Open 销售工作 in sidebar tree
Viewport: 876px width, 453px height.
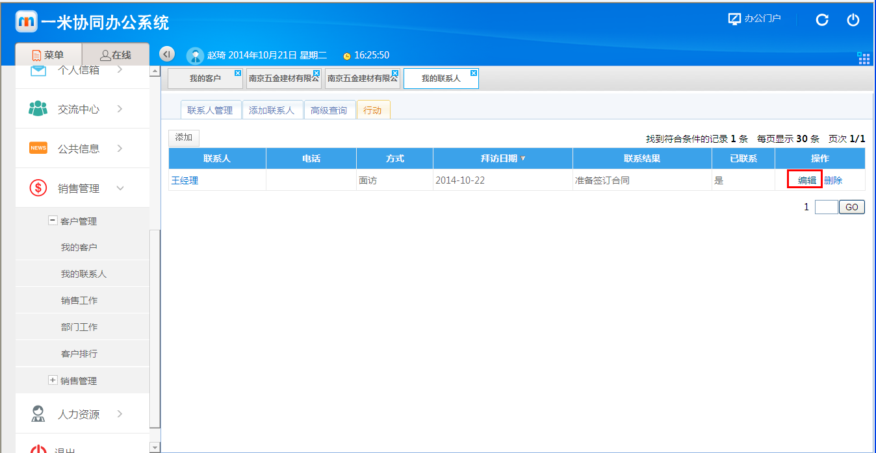[x=79, y=300]
